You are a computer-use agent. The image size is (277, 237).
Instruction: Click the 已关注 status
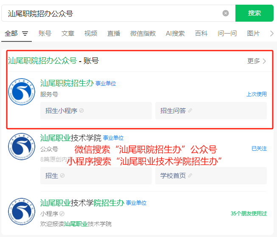coord(259,149)
